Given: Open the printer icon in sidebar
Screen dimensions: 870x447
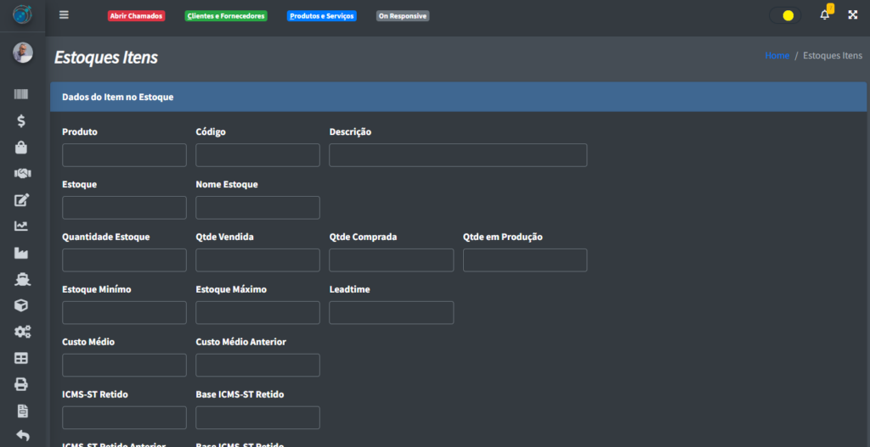Looking at the screenshot, I should click(x=22, y=384).
